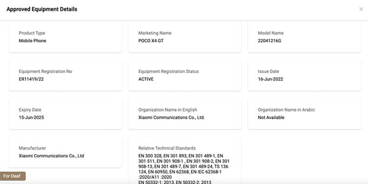Click the For Deaf accessibility button
This screenshot has height=184, width=368.
point(12,176)
